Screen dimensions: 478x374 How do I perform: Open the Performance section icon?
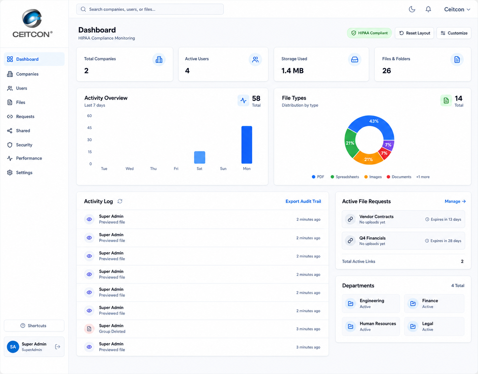(x=10, y=158)
